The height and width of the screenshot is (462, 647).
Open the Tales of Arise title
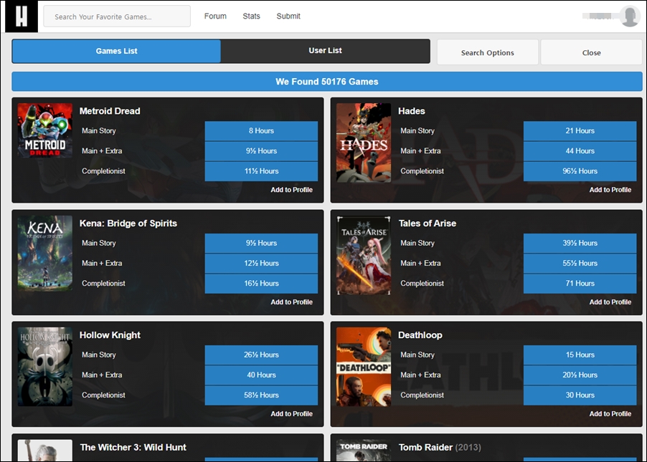427,223
